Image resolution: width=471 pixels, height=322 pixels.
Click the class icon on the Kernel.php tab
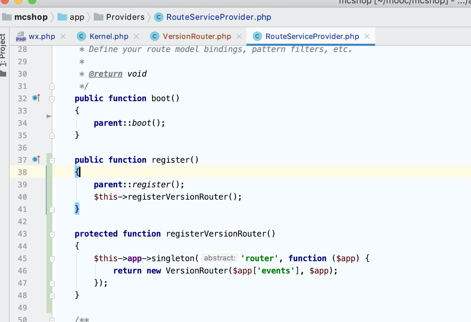(81, 36)
